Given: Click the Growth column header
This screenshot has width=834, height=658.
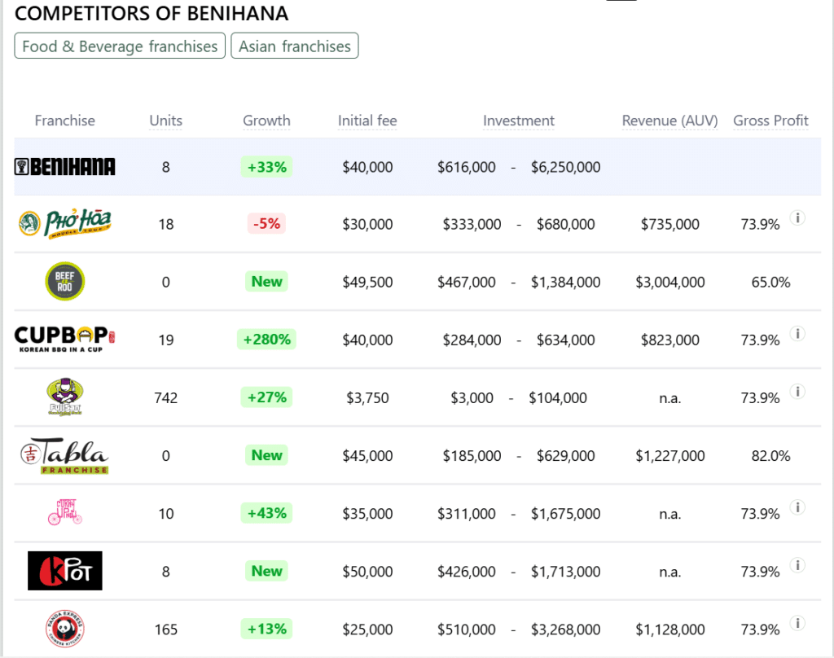Looking at the screenshot, I should pos(266,121).
